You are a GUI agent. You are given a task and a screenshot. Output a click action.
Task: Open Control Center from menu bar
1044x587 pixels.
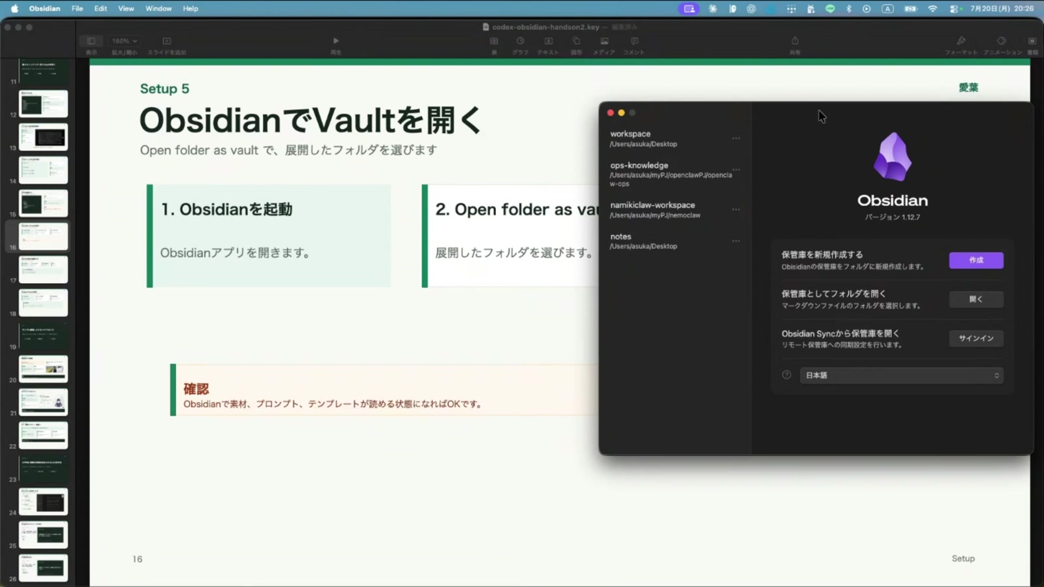[955, 8]
